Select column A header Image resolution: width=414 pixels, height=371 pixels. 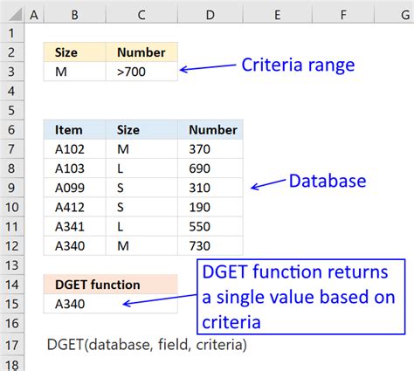click(x=34, y=15)
